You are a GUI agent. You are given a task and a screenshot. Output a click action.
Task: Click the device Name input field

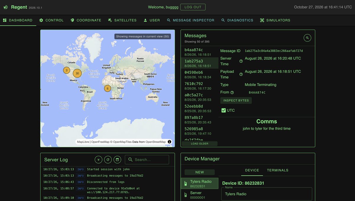[267, 194]
